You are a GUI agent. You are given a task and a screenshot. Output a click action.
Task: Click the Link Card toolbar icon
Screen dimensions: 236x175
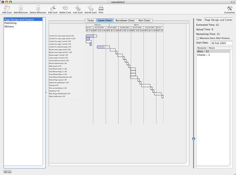[77, 8]
